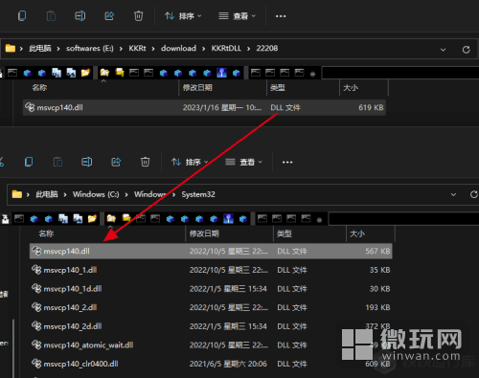
Task: Click download in the upper breadcrumb
Action: tap(178, 48)
